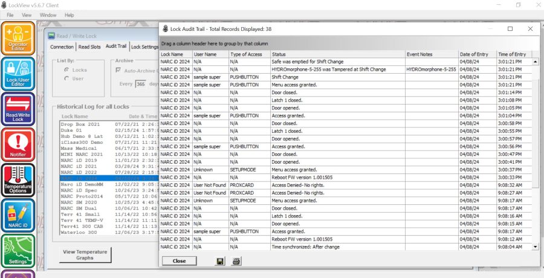Click the HYDROmorphone-5-255 event note cell
This screenshot has height=278, width=544.
[432, 69]
